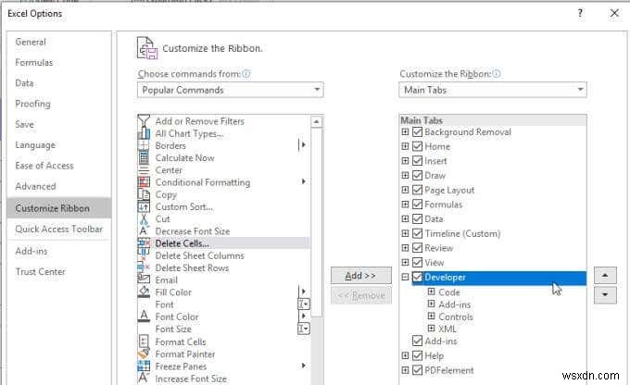Screen dimensions: 630x385
Task: Click the Cut scissors icon
Action: point(144,218)
